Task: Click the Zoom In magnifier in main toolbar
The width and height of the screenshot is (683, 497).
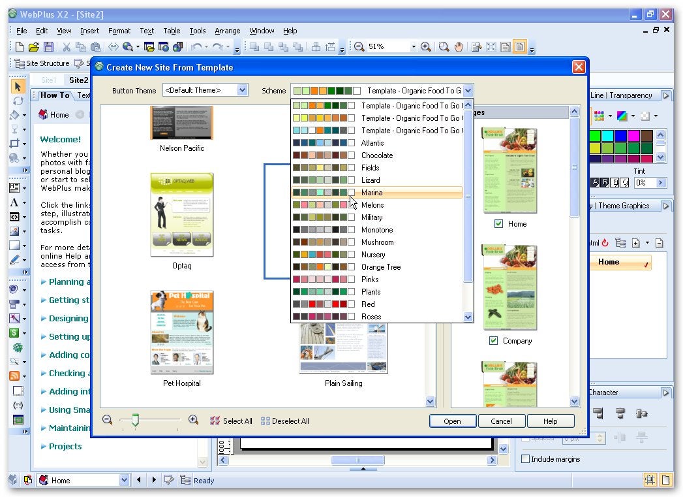Action: (426, 46)
